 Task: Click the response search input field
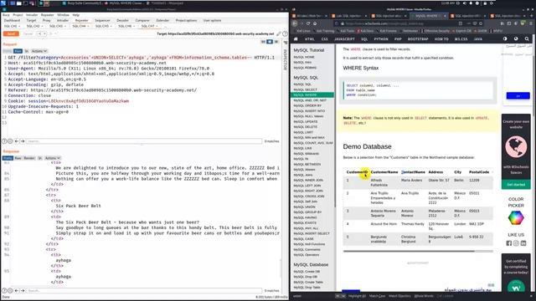click(x=144, y=291)
